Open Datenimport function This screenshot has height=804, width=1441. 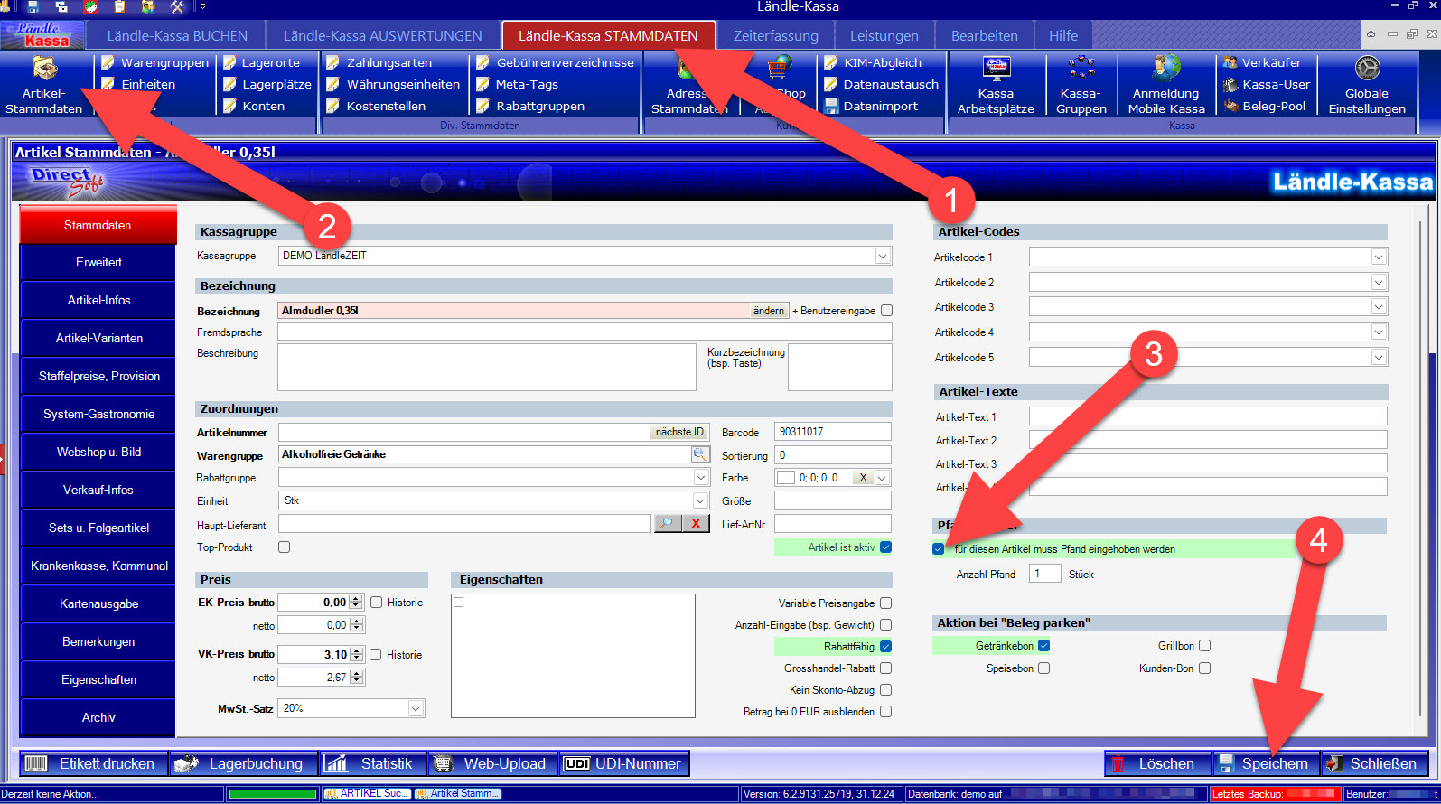[x=871, y=106]
